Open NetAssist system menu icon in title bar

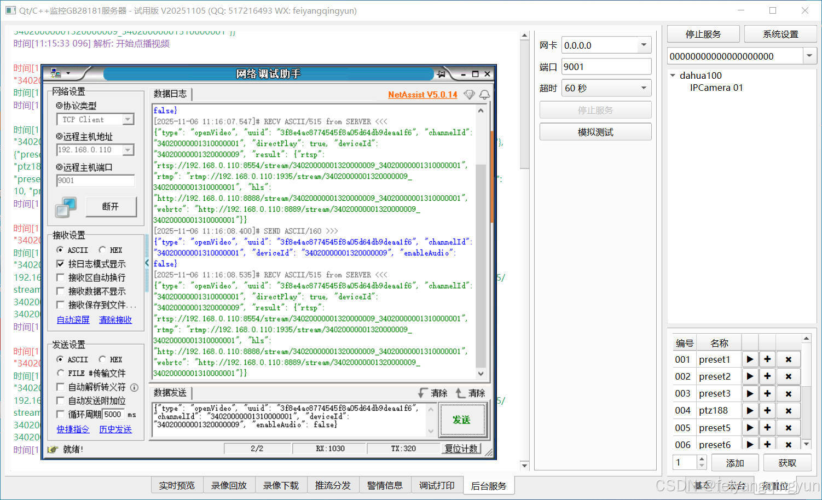pos(55,73)
